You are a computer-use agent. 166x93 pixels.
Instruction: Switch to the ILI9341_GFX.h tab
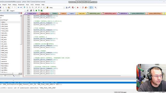tap(31, 13)
